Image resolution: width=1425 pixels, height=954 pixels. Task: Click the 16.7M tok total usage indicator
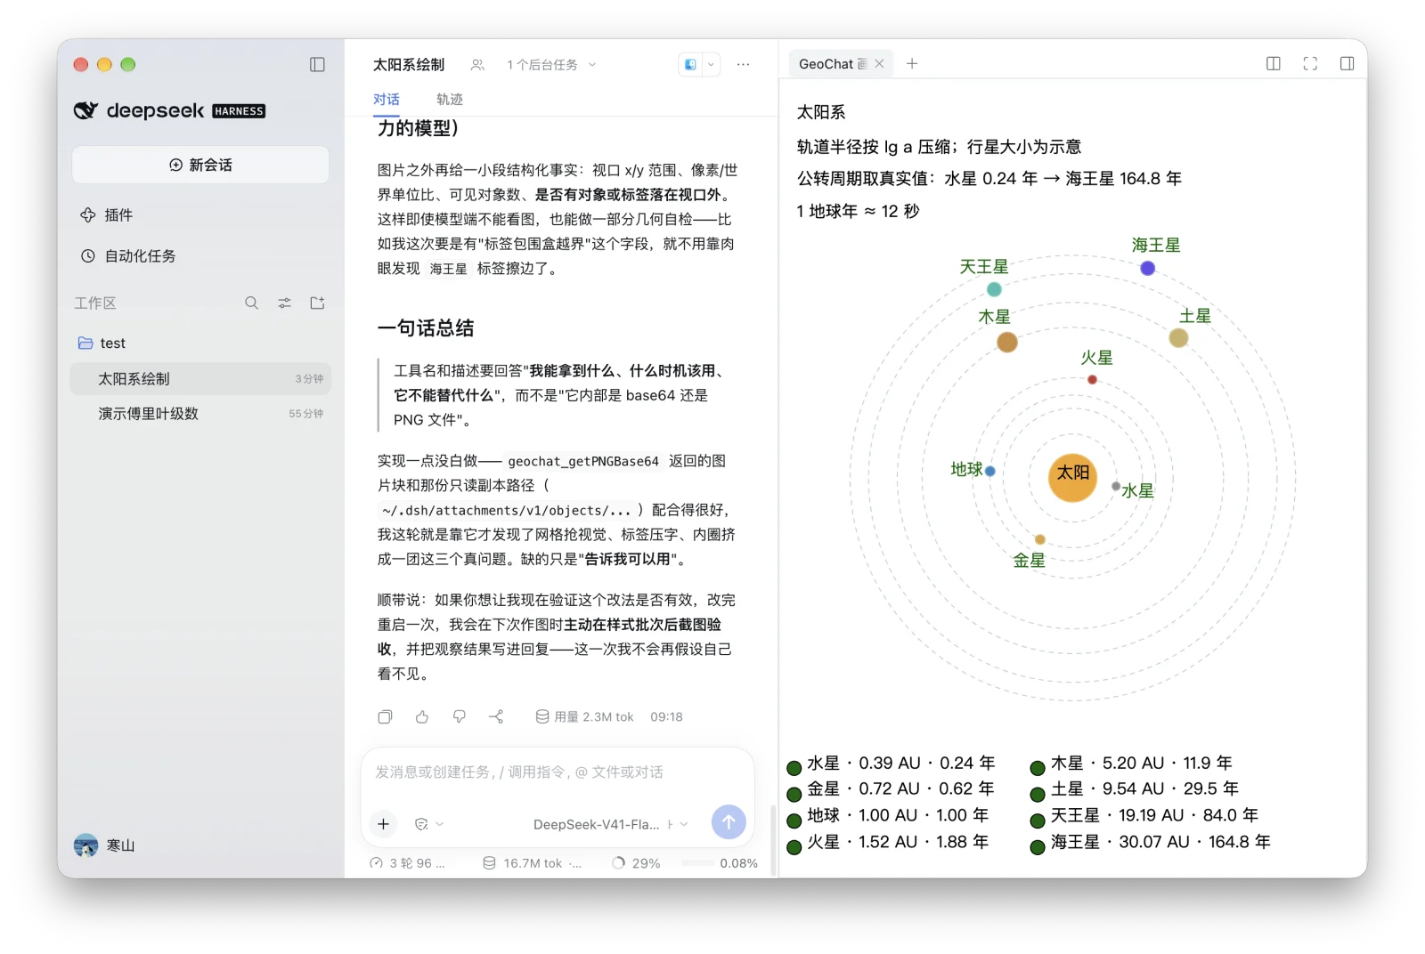click(532, 863)
